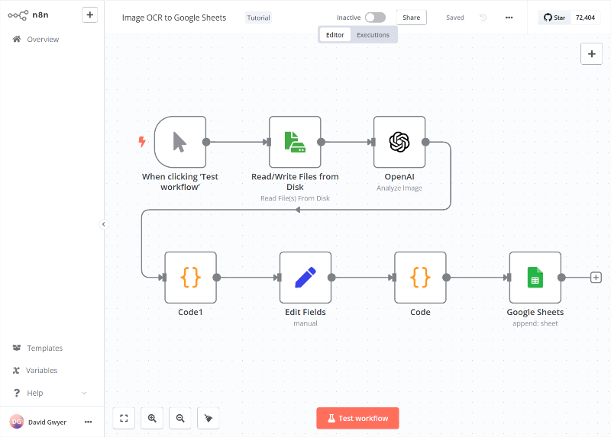Click the workflow name Image OCR to Google Sheets
This screenshot has width=611, height=437.
[x=174, y=18]
